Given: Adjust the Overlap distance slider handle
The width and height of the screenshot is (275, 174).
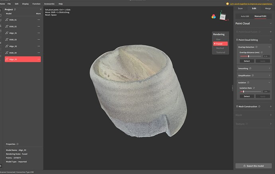Looking at the screenshot, I should tap(249, 56).
